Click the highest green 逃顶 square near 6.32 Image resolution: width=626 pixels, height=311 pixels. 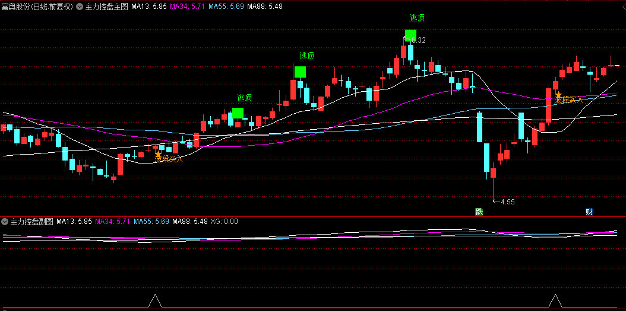410,35
